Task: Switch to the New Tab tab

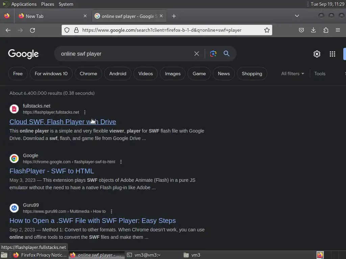Action: coord(52,16)
